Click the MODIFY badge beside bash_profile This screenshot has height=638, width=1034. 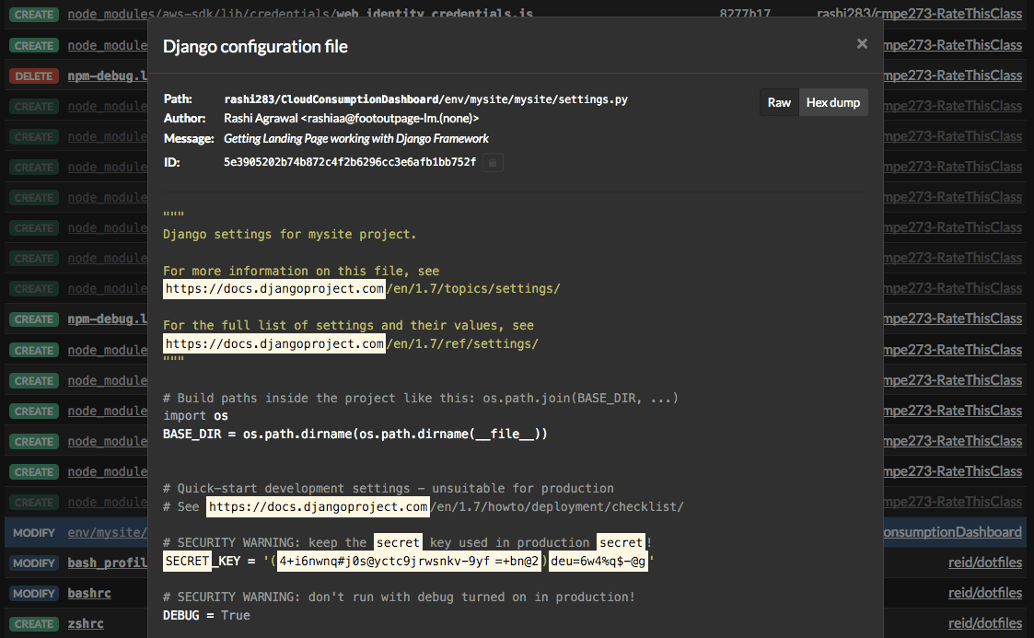click(x=34, y=563)
